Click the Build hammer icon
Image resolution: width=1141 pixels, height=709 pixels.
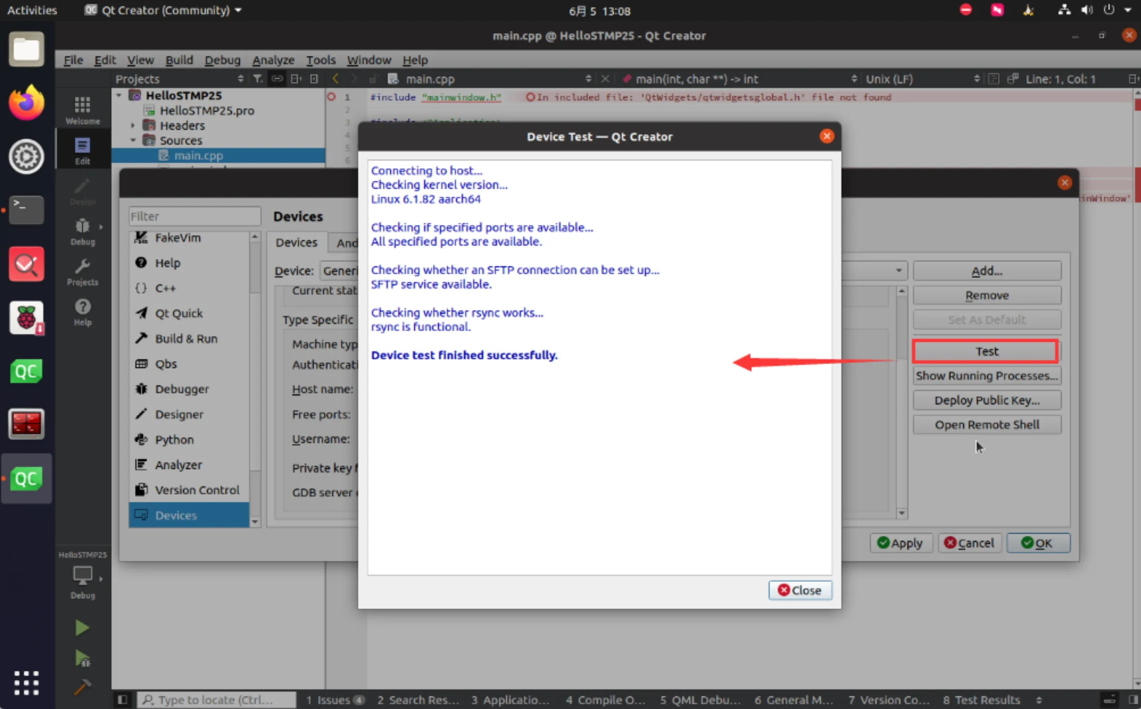[82, 687]
